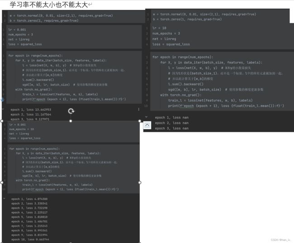Collapse the output showing loss 13.662953
The height and width of the screenshot is (243, 294).
(x=3, y=109)
